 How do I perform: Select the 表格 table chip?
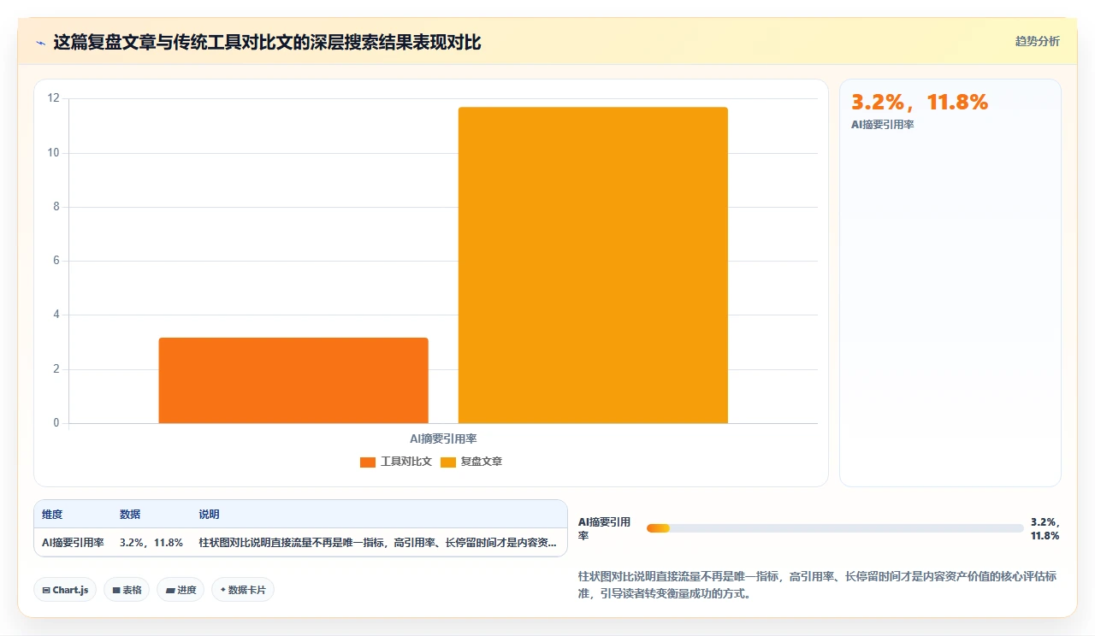click(x=127, y=590)
